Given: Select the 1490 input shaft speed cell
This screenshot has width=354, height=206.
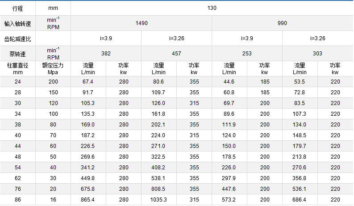Looking at the screenshot, I should (141, 23).
